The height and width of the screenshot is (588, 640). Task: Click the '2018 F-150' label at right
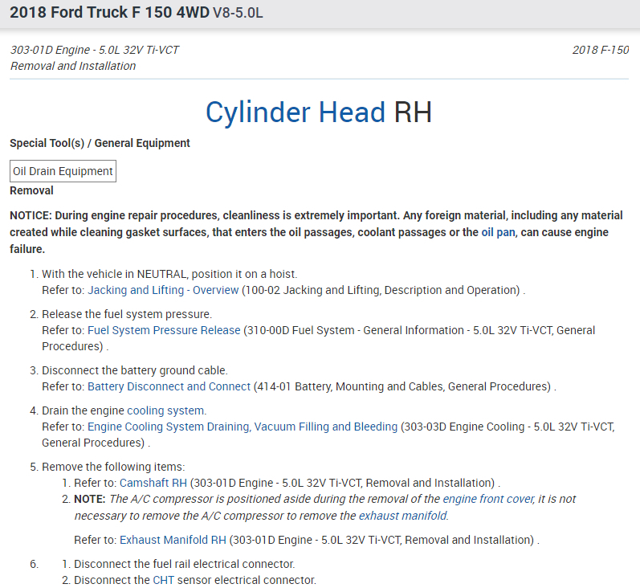601,50
